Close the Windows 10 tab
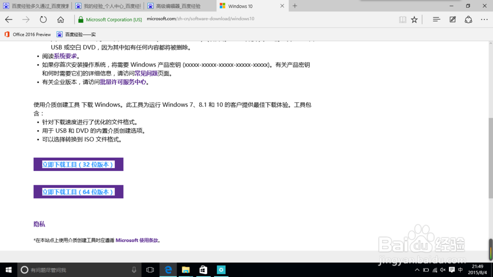This screenshot has height=277, width=493. (282, 6)
